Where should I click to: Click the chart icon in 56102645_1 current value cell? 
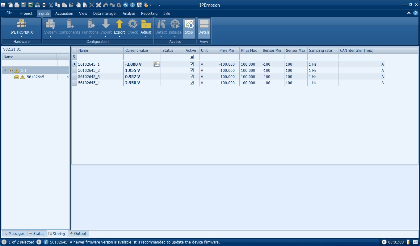(x=157, y=64)
